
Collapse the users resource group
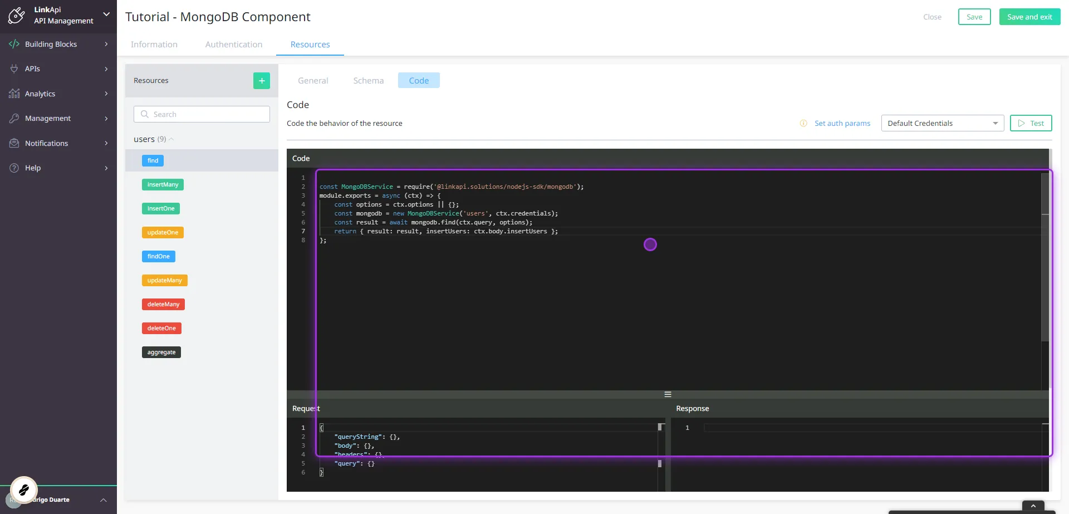click(x=171, y=139)
